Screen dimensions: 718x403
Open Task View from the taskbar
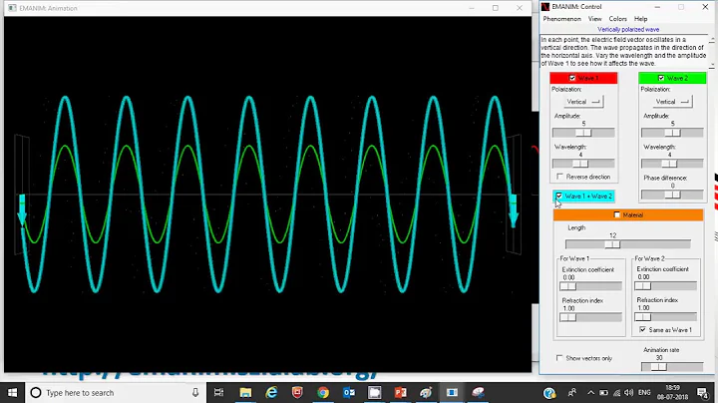pyautogui.click(x=218, y=392)
